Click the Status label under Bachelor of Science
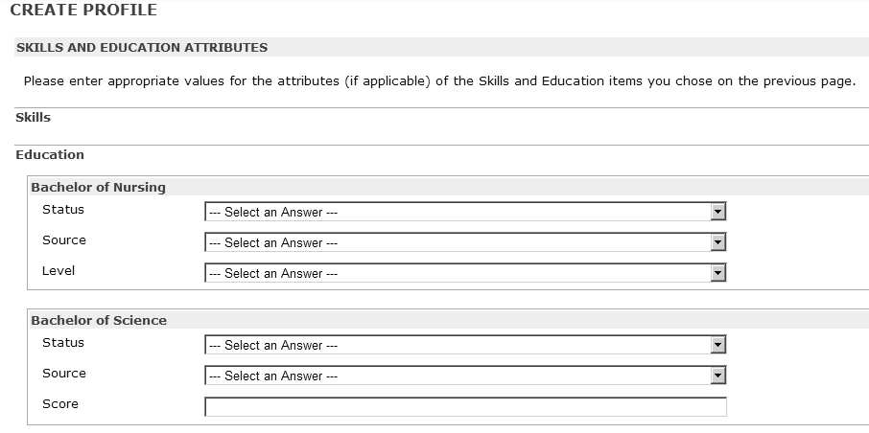The width and height of the screenshot is (869, 433). [63, 343]
